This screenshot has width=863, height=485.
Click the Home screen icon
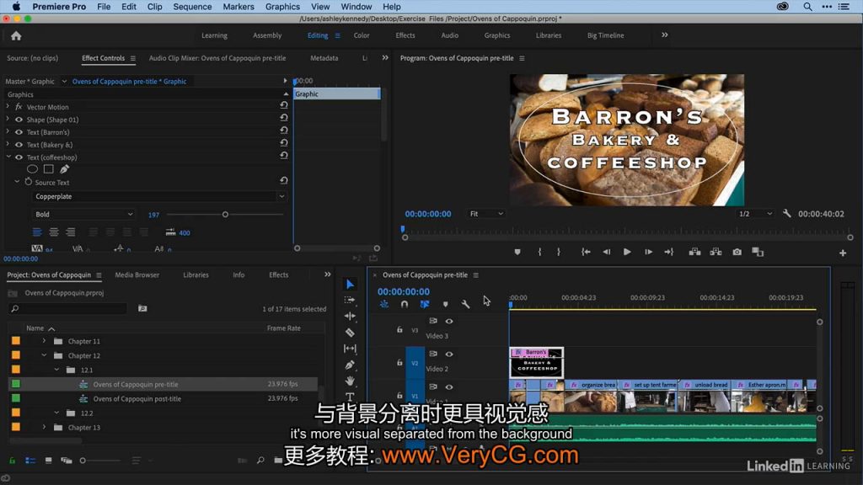tap(16, 35)
